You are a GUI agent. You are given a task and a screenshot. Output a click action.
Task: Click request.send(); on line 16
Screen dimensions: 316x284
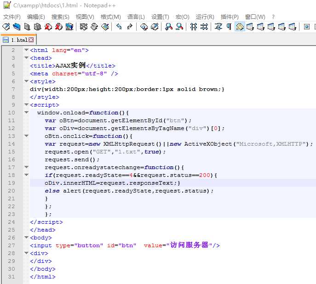pos(72,159)
